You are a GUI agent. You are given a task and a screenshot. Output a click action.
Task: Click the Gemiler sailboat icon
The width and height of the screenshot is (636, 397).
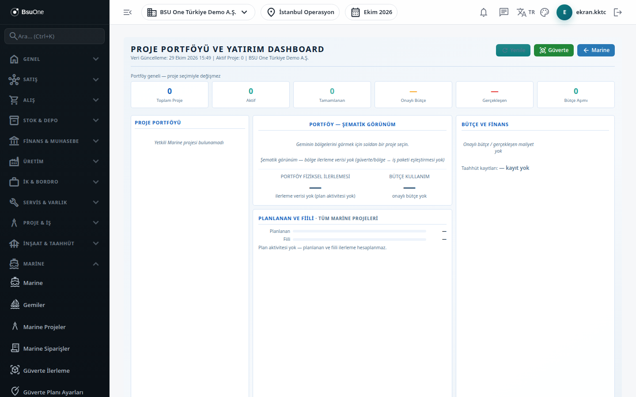(15, 304)
